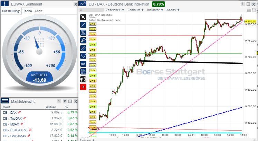The image size is (258, 141).
Task: Click the 1 badge in Marktübersicht header
Action: tap(59, 101)
